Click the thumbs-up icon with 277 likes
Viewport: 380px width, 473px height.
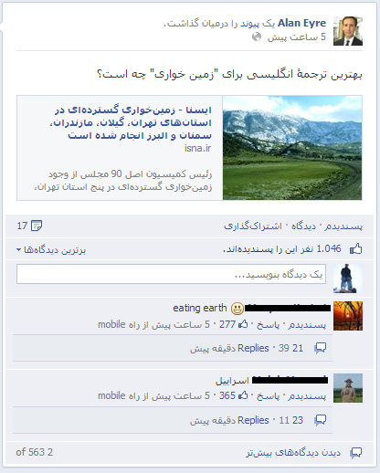[x=243, y=324]
